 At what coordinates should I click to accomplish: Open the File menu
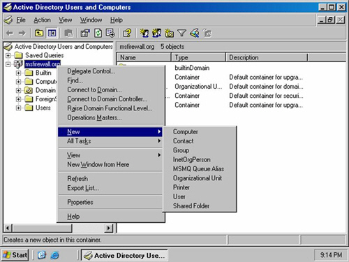coord(21,20)
